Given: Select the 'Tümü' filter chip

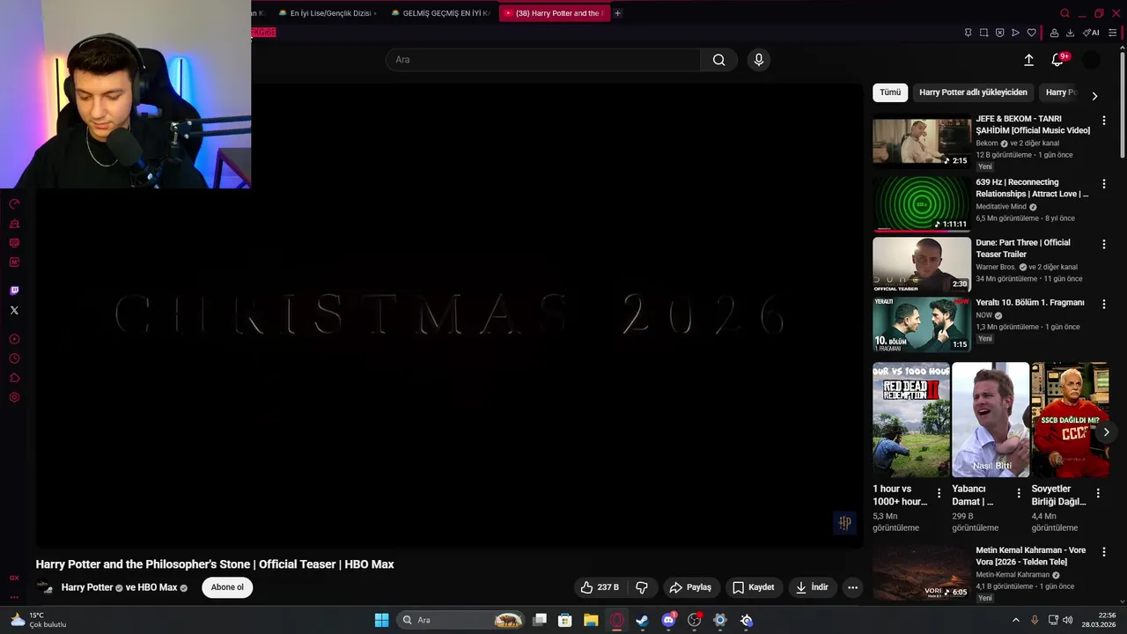Looking at the screenshot, I should [890, 92].
